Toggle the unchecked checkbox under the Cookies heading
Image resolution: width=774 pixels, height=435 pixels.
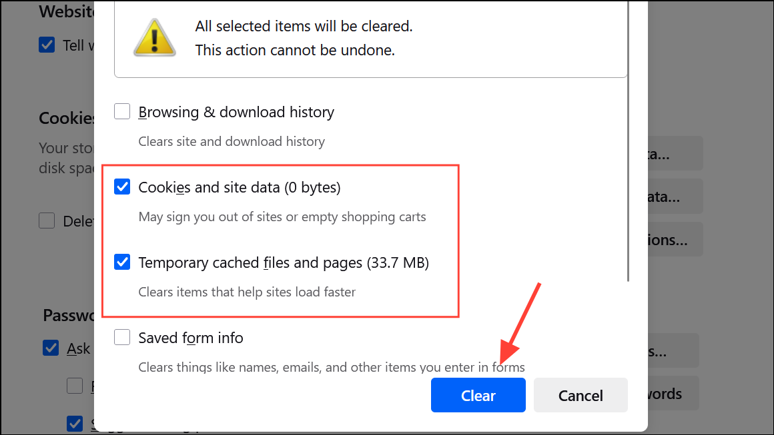click(x=47, y=221)
